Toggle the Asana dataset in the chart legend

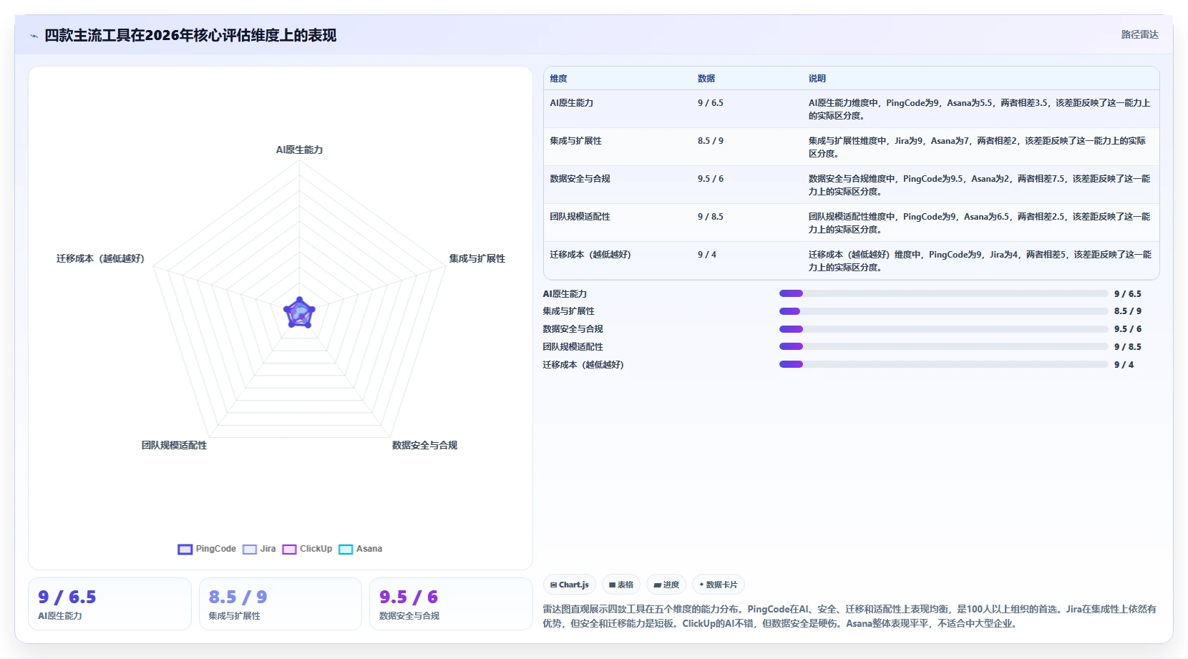pyautogui.click(x=360, y=549)
